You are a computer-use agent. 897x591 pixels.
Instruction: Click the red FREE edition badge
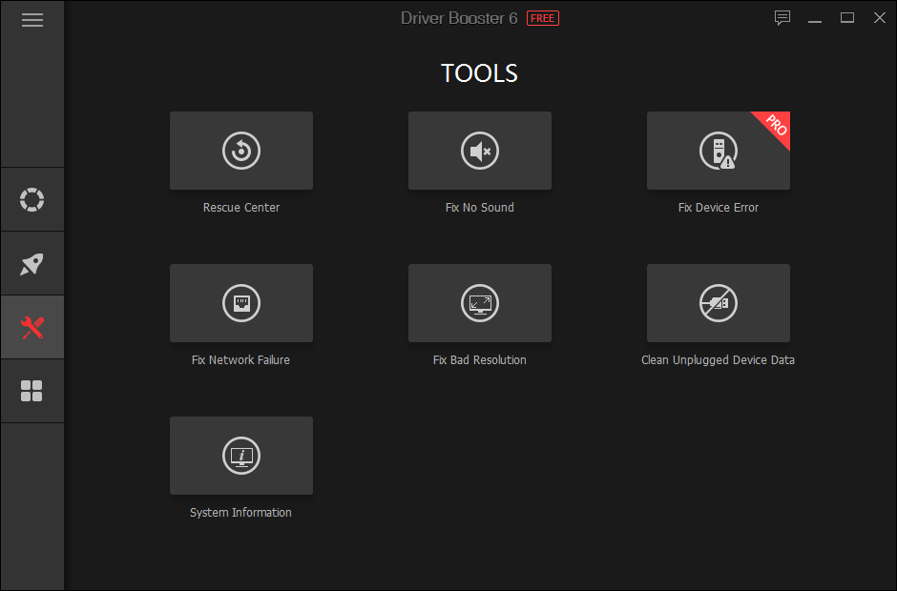pos(543,18)
